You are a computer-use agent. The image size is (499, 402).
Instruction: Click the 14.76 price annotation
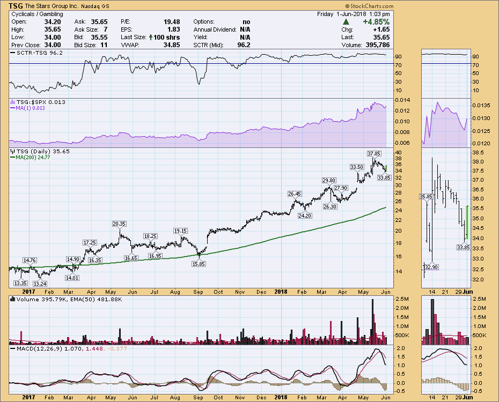(x=30, y=260)
